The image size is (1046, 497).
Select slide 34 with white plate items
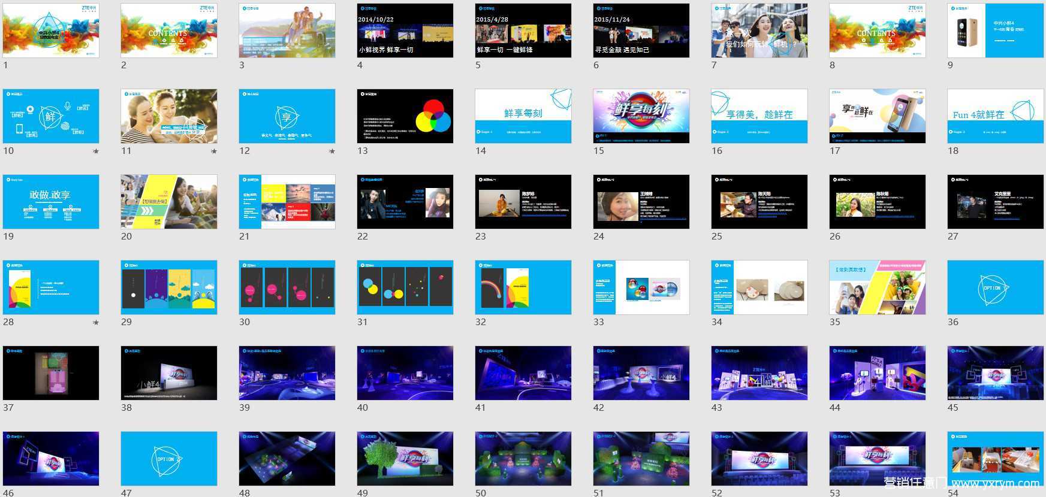(x=759, y=287)
